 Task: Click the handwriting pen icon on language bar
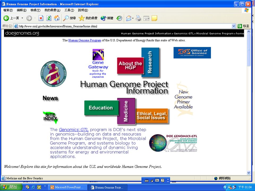click(x=152, y=180)
